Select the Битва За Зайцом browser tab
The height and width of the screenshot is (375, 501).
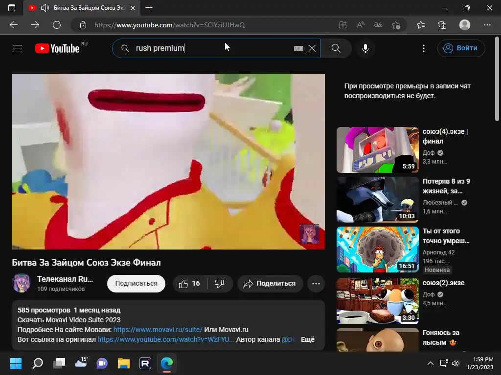[x=82, y=8]
